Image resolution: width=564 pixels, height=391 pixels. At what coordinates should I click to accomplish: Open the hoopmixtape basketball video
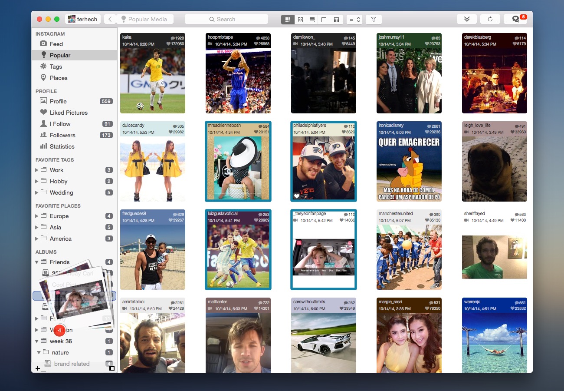(x=238, y=73)
